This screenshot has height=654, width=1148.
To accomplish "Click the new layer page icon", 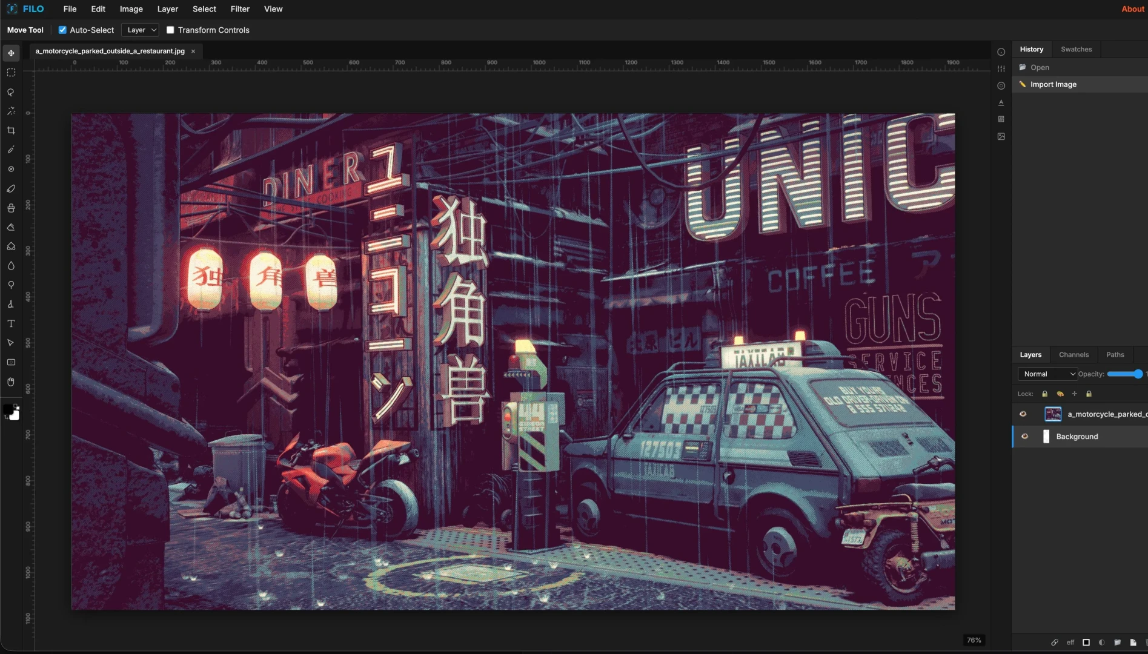I will tap(1133, 642).
